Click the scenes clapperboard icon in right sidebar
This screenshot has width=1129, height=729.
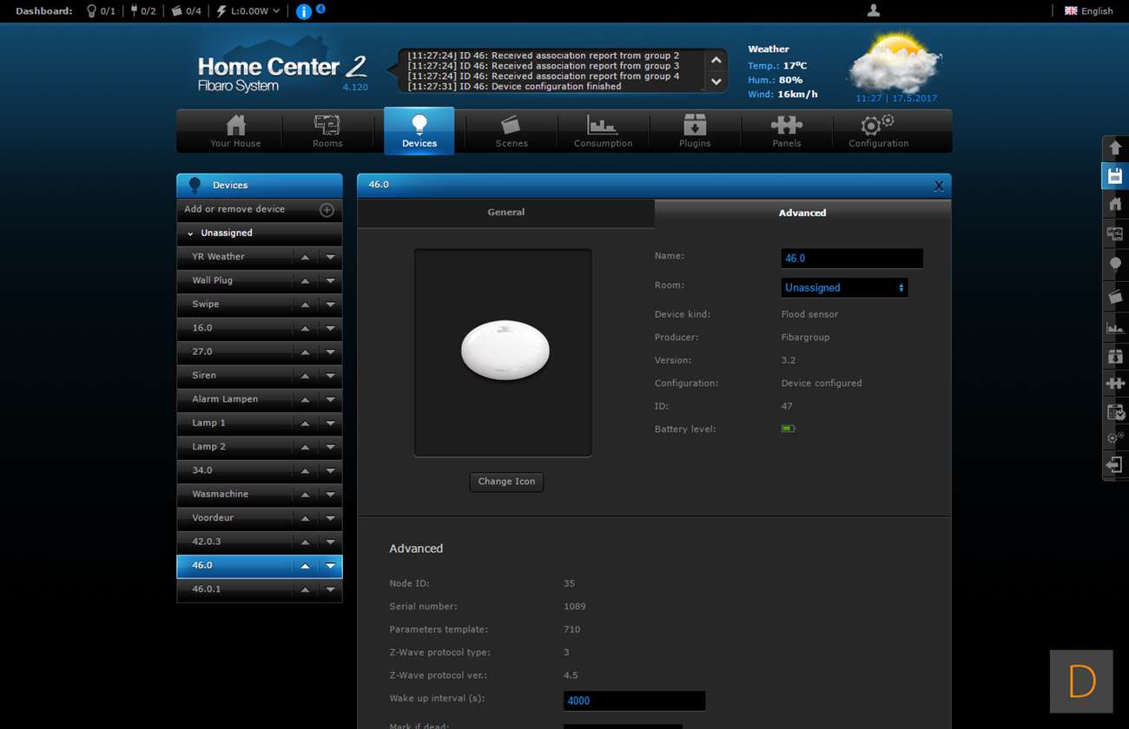point(1115,295)
